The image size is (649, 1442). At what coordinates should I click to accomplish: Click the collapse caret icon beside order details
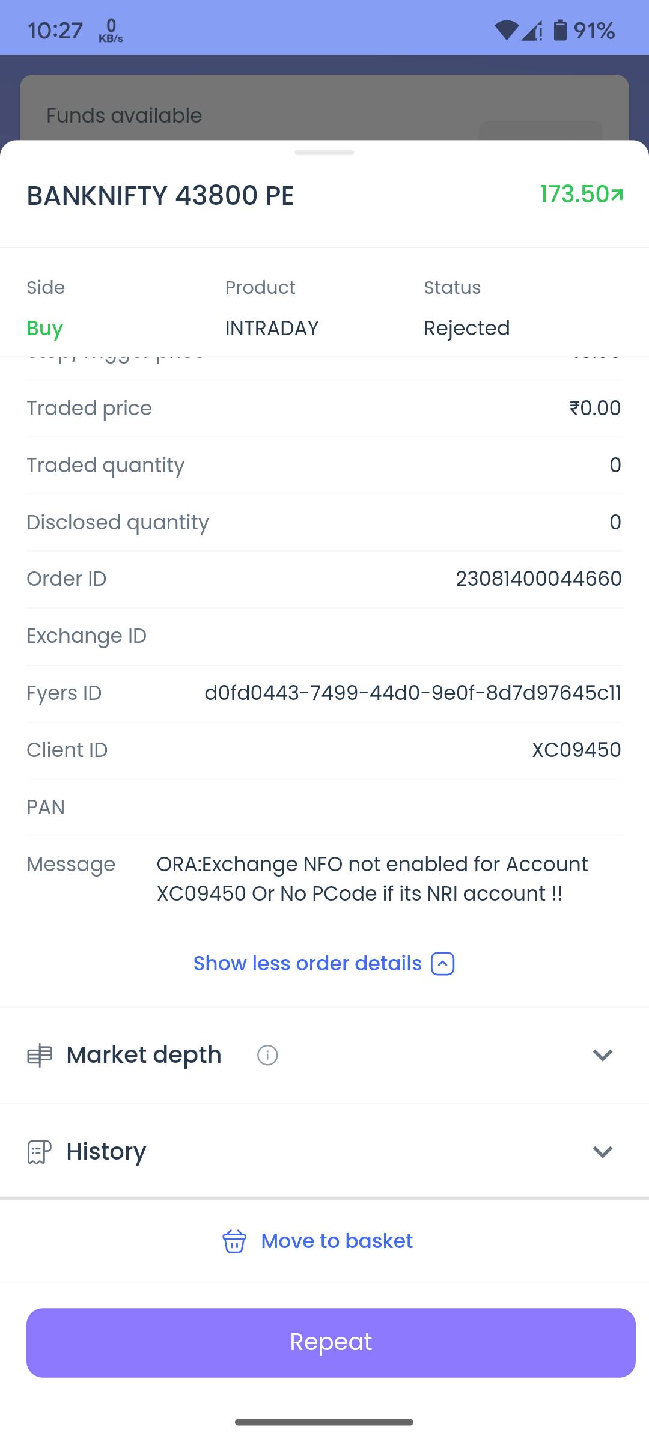[443, 964]
